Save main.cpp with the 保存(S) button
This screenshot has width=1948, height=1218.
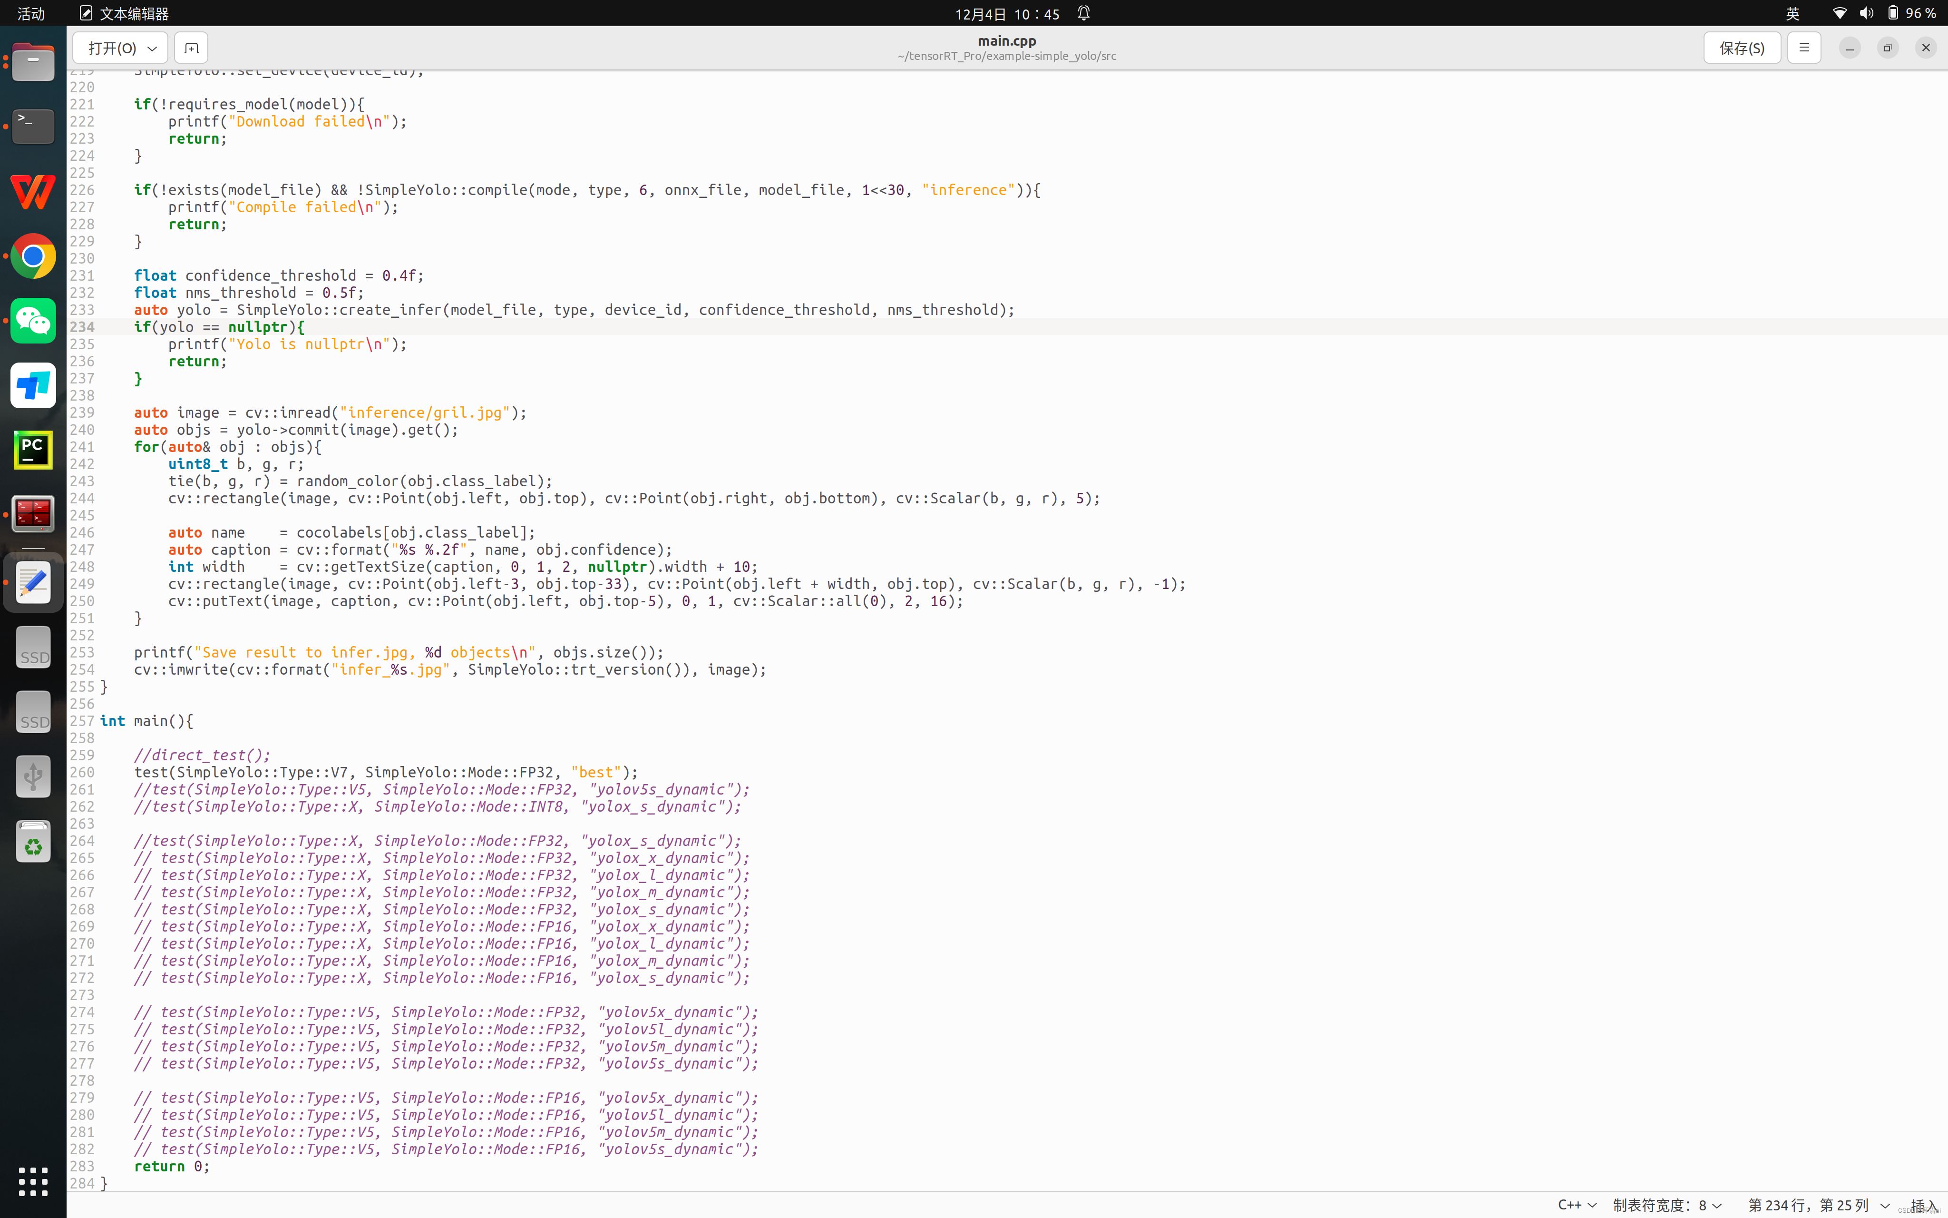[1741, 48]
